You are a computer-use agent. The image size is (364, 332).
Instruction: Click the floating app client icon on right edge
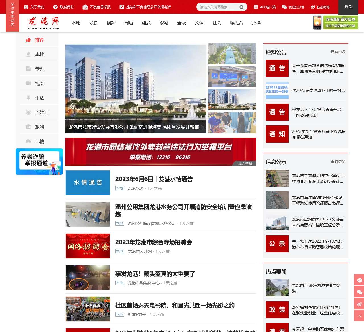pos(359,280)
